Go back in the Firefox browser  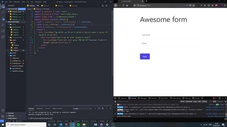point(116,6)
